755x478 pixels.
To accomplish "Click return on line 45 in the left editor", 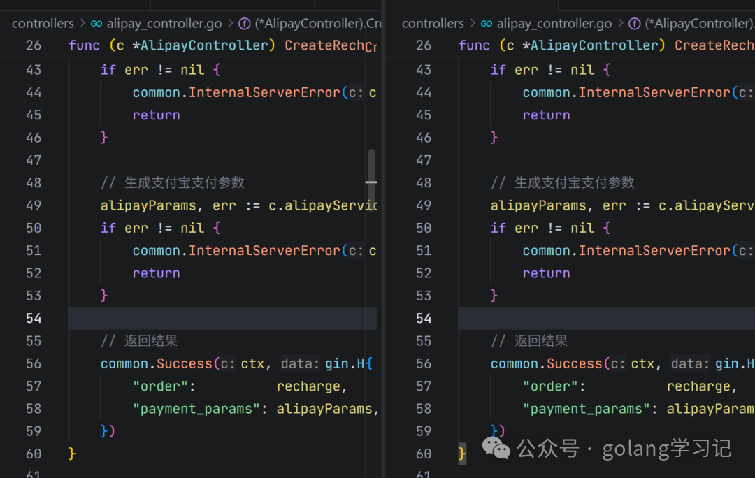I will pyautogui.click(x=156, y=115).
